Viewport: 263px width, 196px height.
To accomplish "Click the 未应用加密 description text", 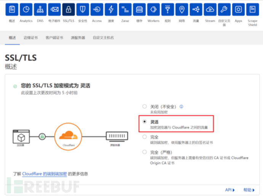I will coord(159,112).
